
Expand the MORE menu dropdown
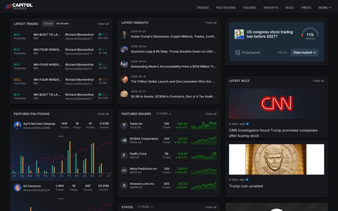[x=325, y=8]
